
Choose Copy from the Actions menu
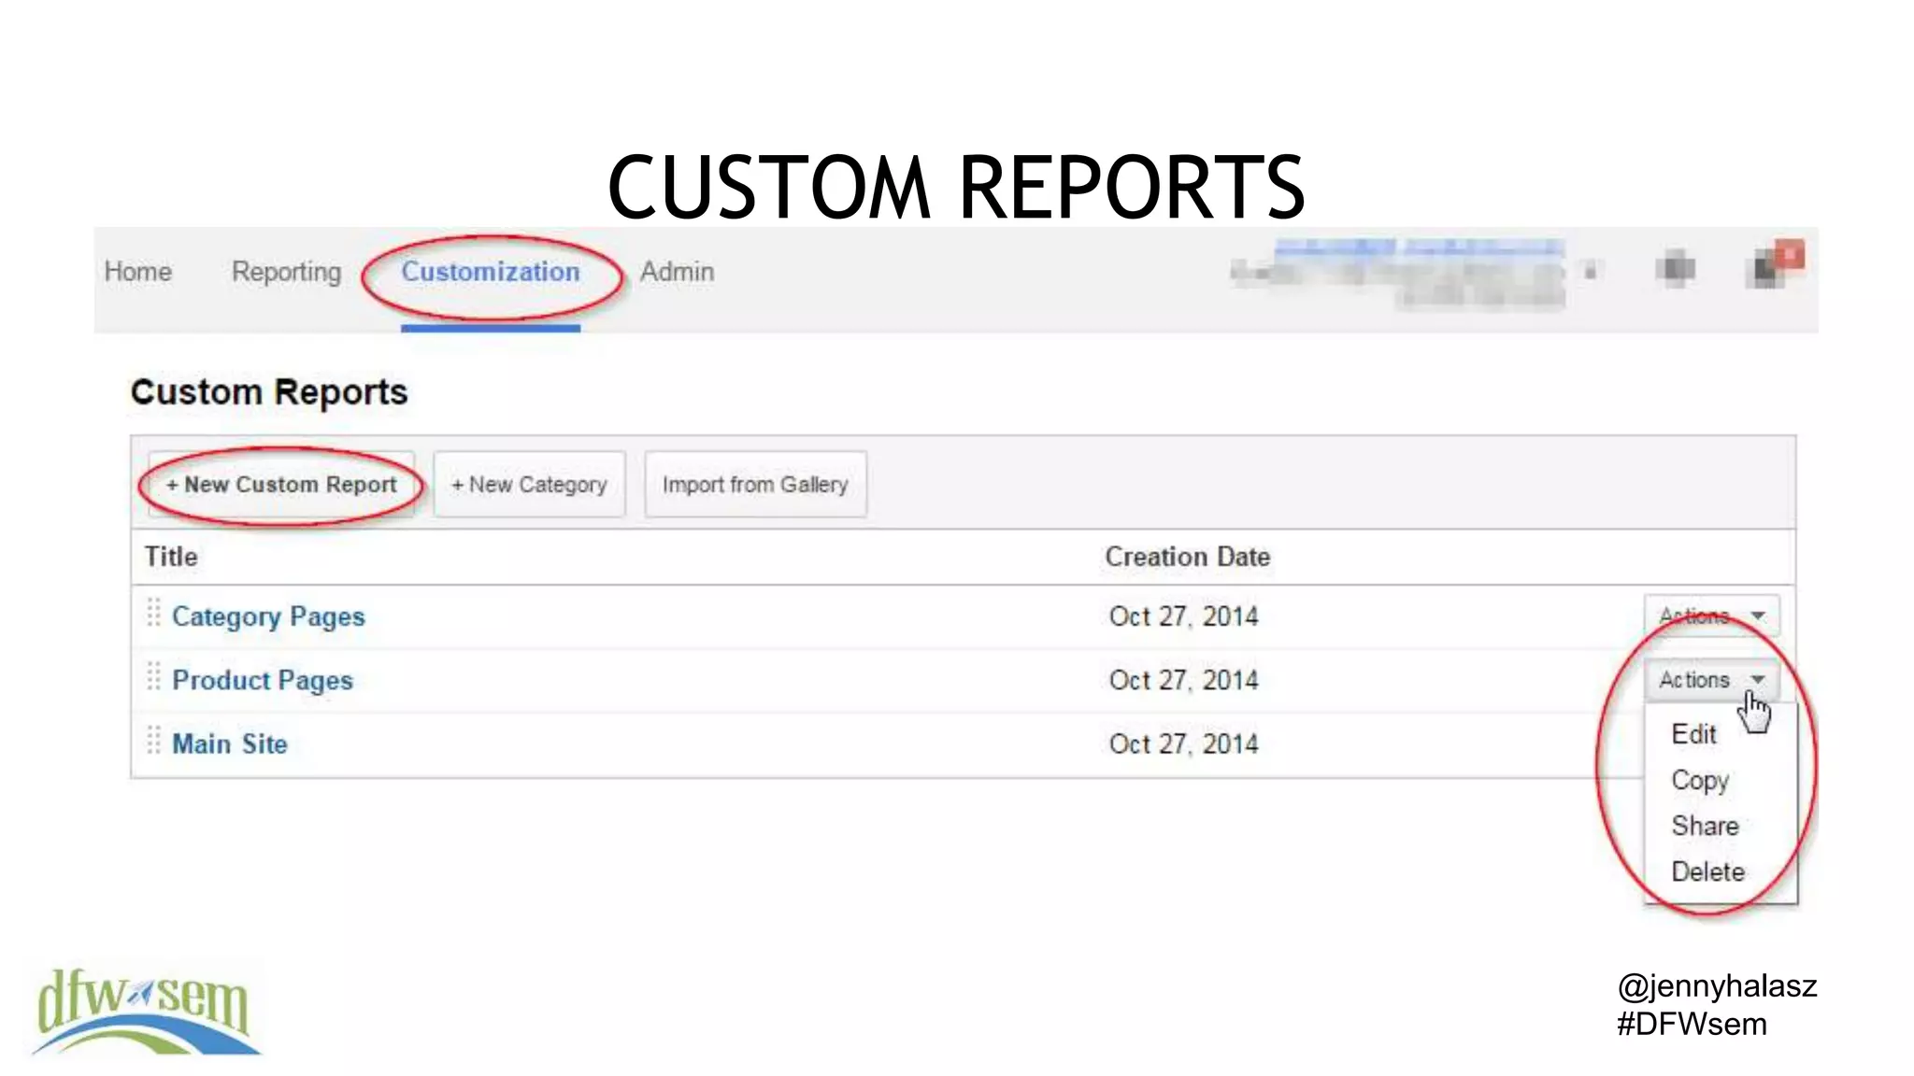1700,780
